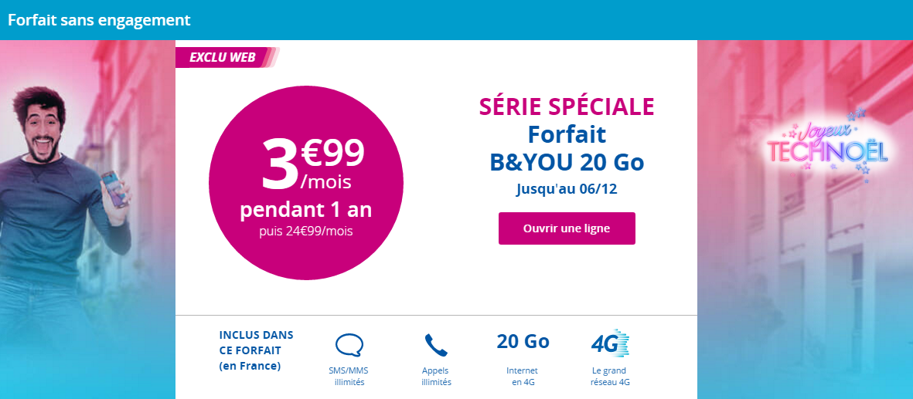
Task: Click the pink 3€99/mois price circle
Action: click(305, 183)
